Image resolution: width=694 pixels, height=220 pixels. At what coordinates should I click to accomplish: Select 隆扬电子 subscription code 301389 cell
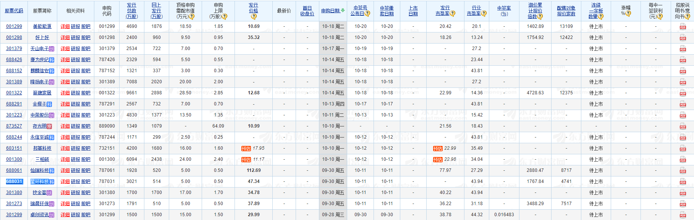pyautogui.click(x=107, y=82)
